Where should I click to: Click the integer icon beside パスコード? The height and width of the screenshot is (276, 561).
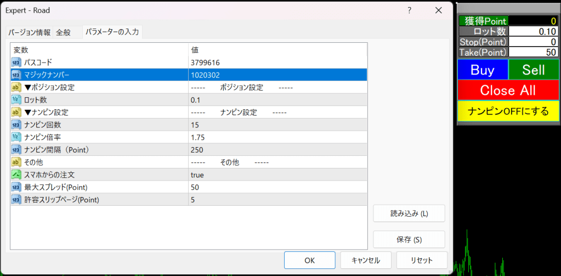[x=16, y=63]
